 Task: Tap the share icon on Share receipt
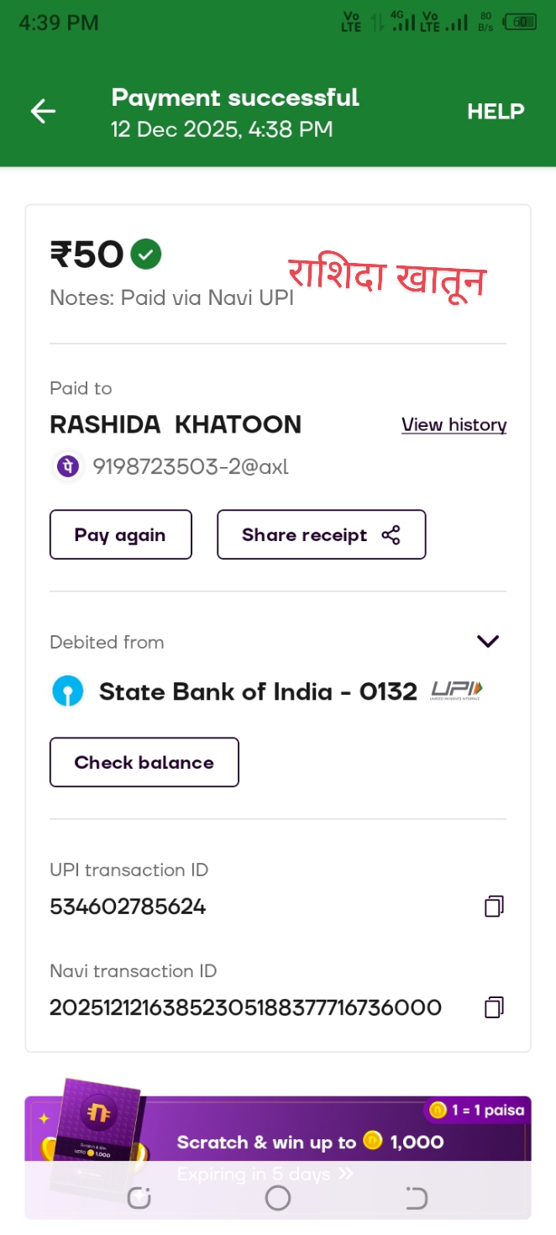pyautogui.click(x=391, y=535)
